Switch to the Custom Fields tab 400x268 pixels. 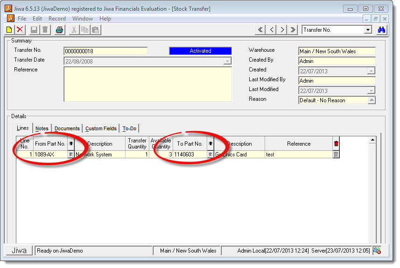point(101,128)
